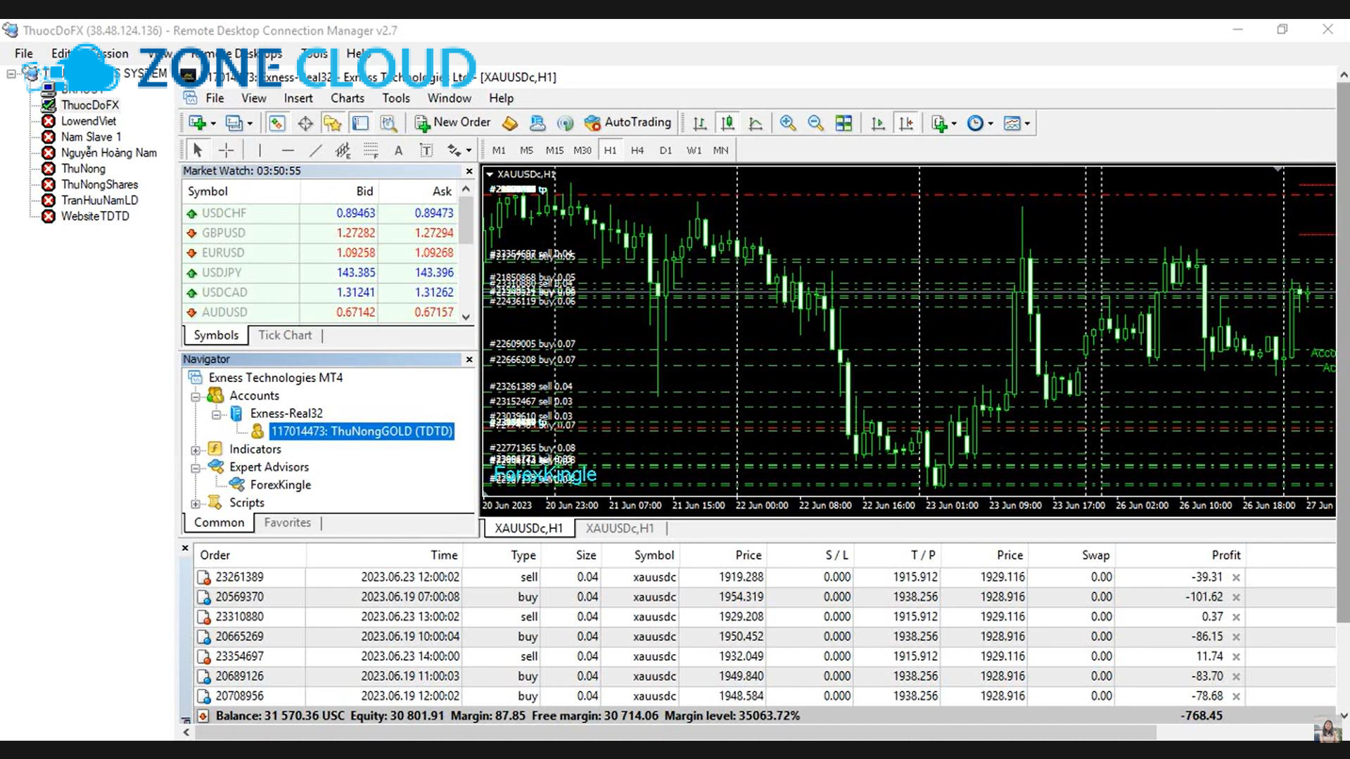This screenshot has width=1350, height=759.
Task: Click the New Order toolbar button
Action: (453, 122)
